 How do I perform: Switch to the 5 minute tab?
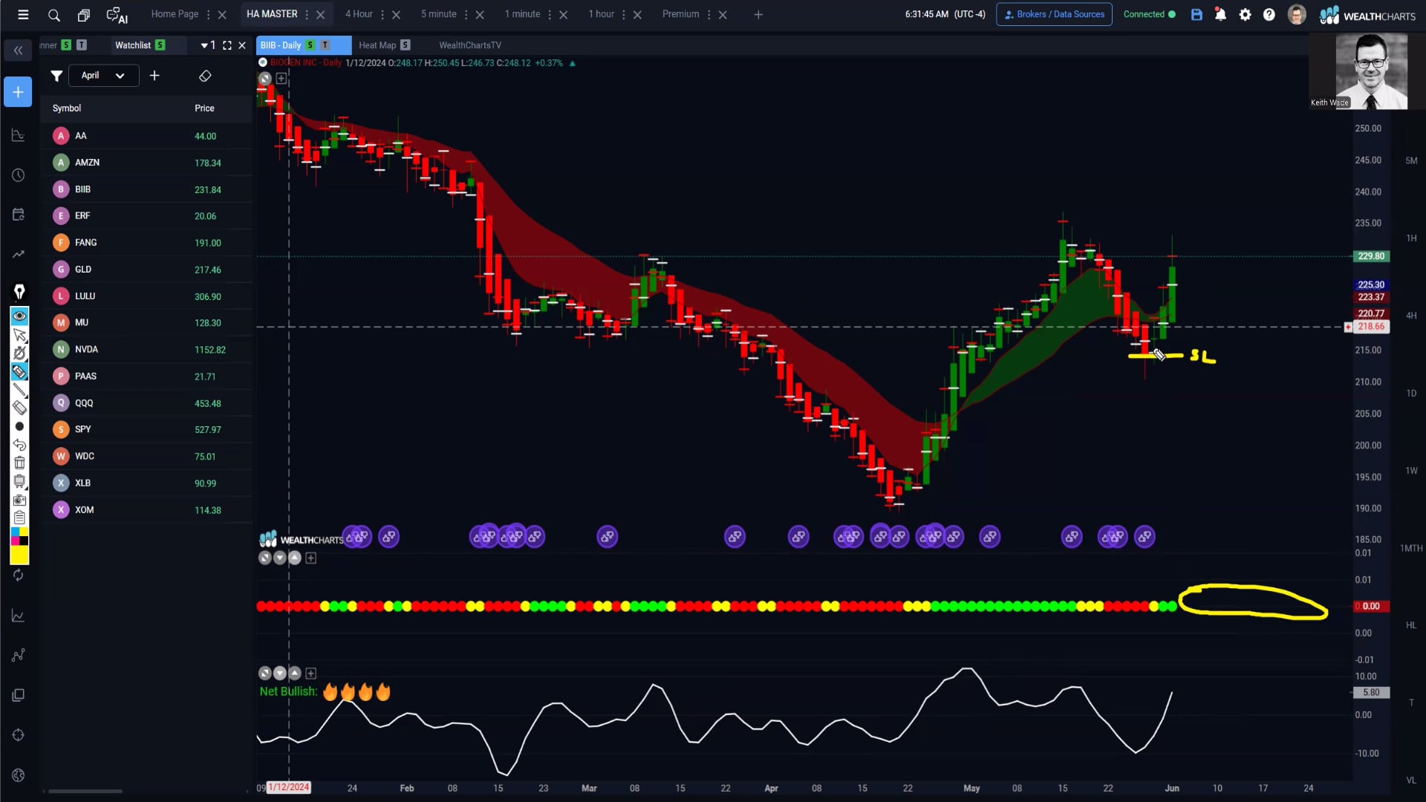[x=439, y=14]
